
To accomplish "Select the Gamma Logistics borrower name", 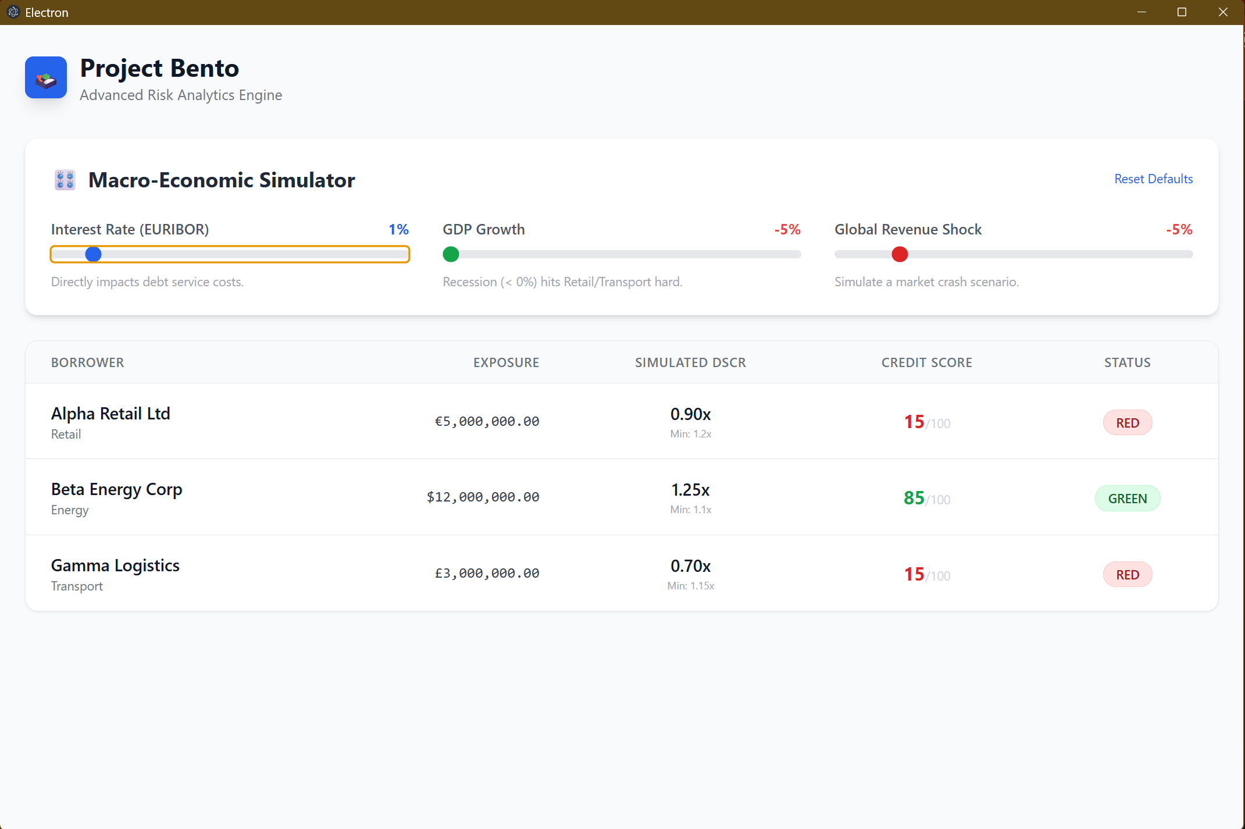I will [x=115, y=565].
